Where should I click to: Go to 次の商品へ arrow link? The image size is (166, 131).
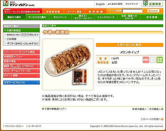(156, 109)
